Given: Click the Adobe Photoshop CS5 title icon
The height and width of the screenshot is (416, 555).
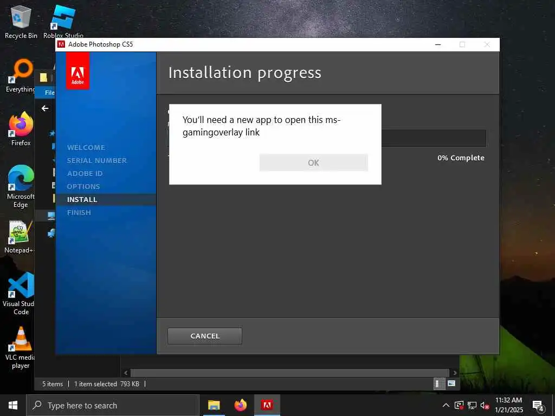Looking at the screenshot, I should pos(61,44).
